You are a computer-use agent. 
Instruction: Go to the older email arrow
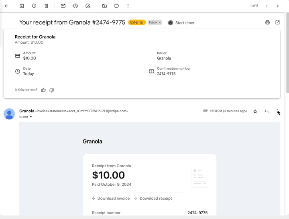[x=278, y=6]
